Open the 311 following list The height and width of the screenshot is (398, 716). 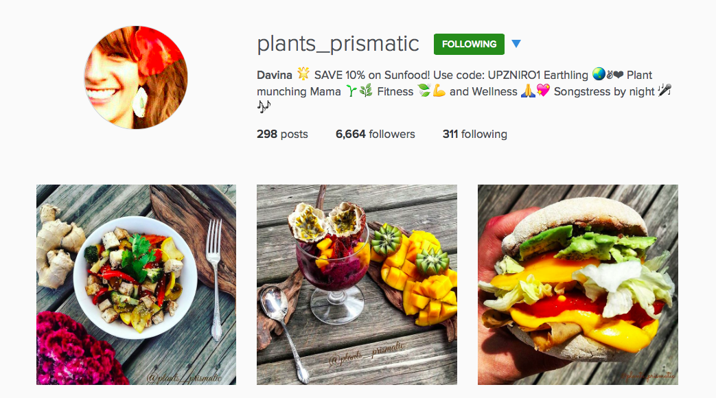pyautogui.click(x=474, y=134)
